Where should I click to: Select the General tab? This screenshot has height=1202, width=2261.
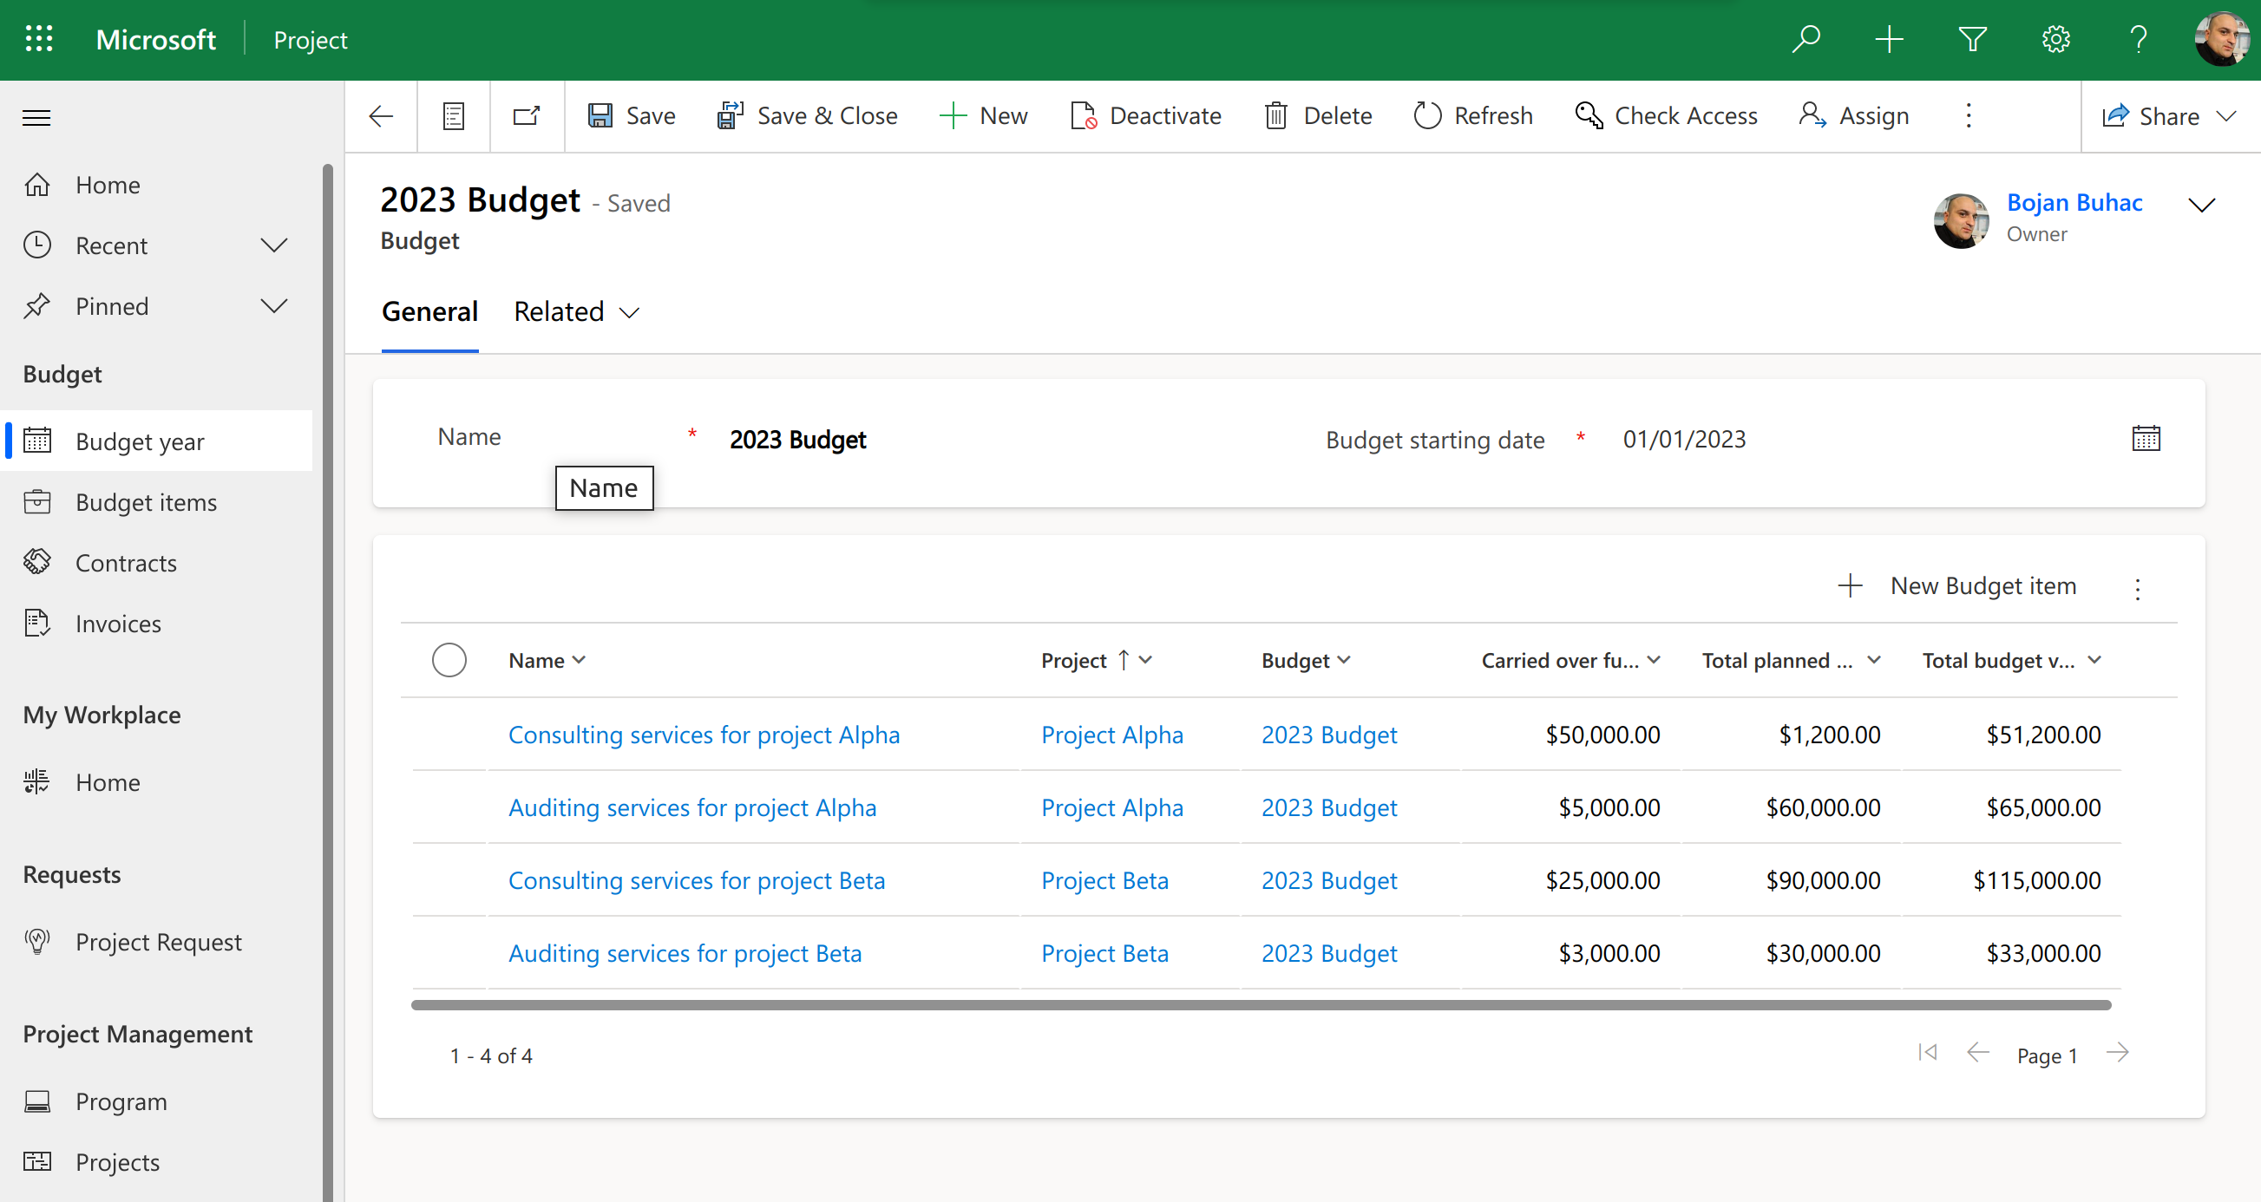(x=430, y=312)
